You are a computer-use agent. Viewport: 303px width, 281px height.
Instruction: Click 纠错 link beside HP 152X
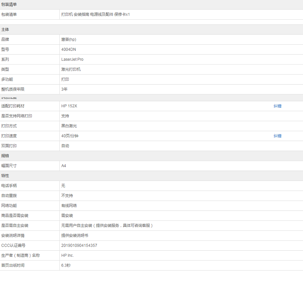[278, 106]
